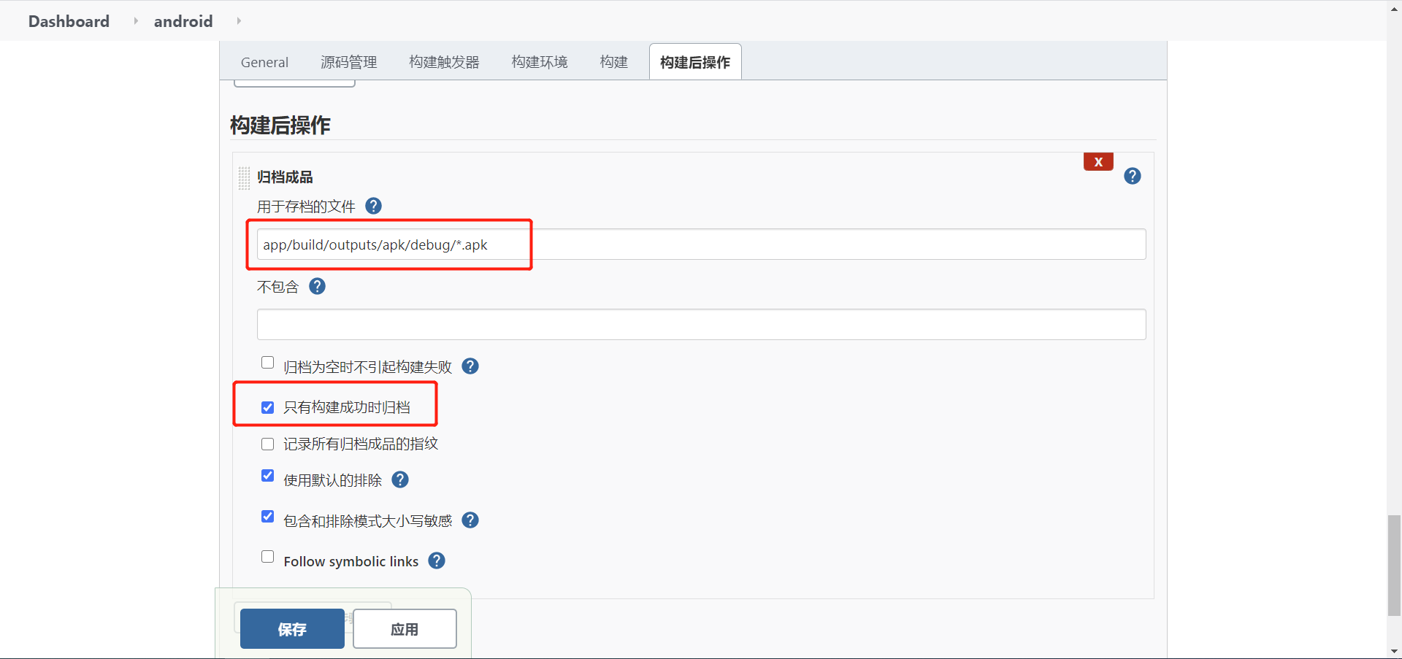Viewport: 1402px width, 659px height.
Task: Open help for Follow symbolic links option
Action: (437, 560)
